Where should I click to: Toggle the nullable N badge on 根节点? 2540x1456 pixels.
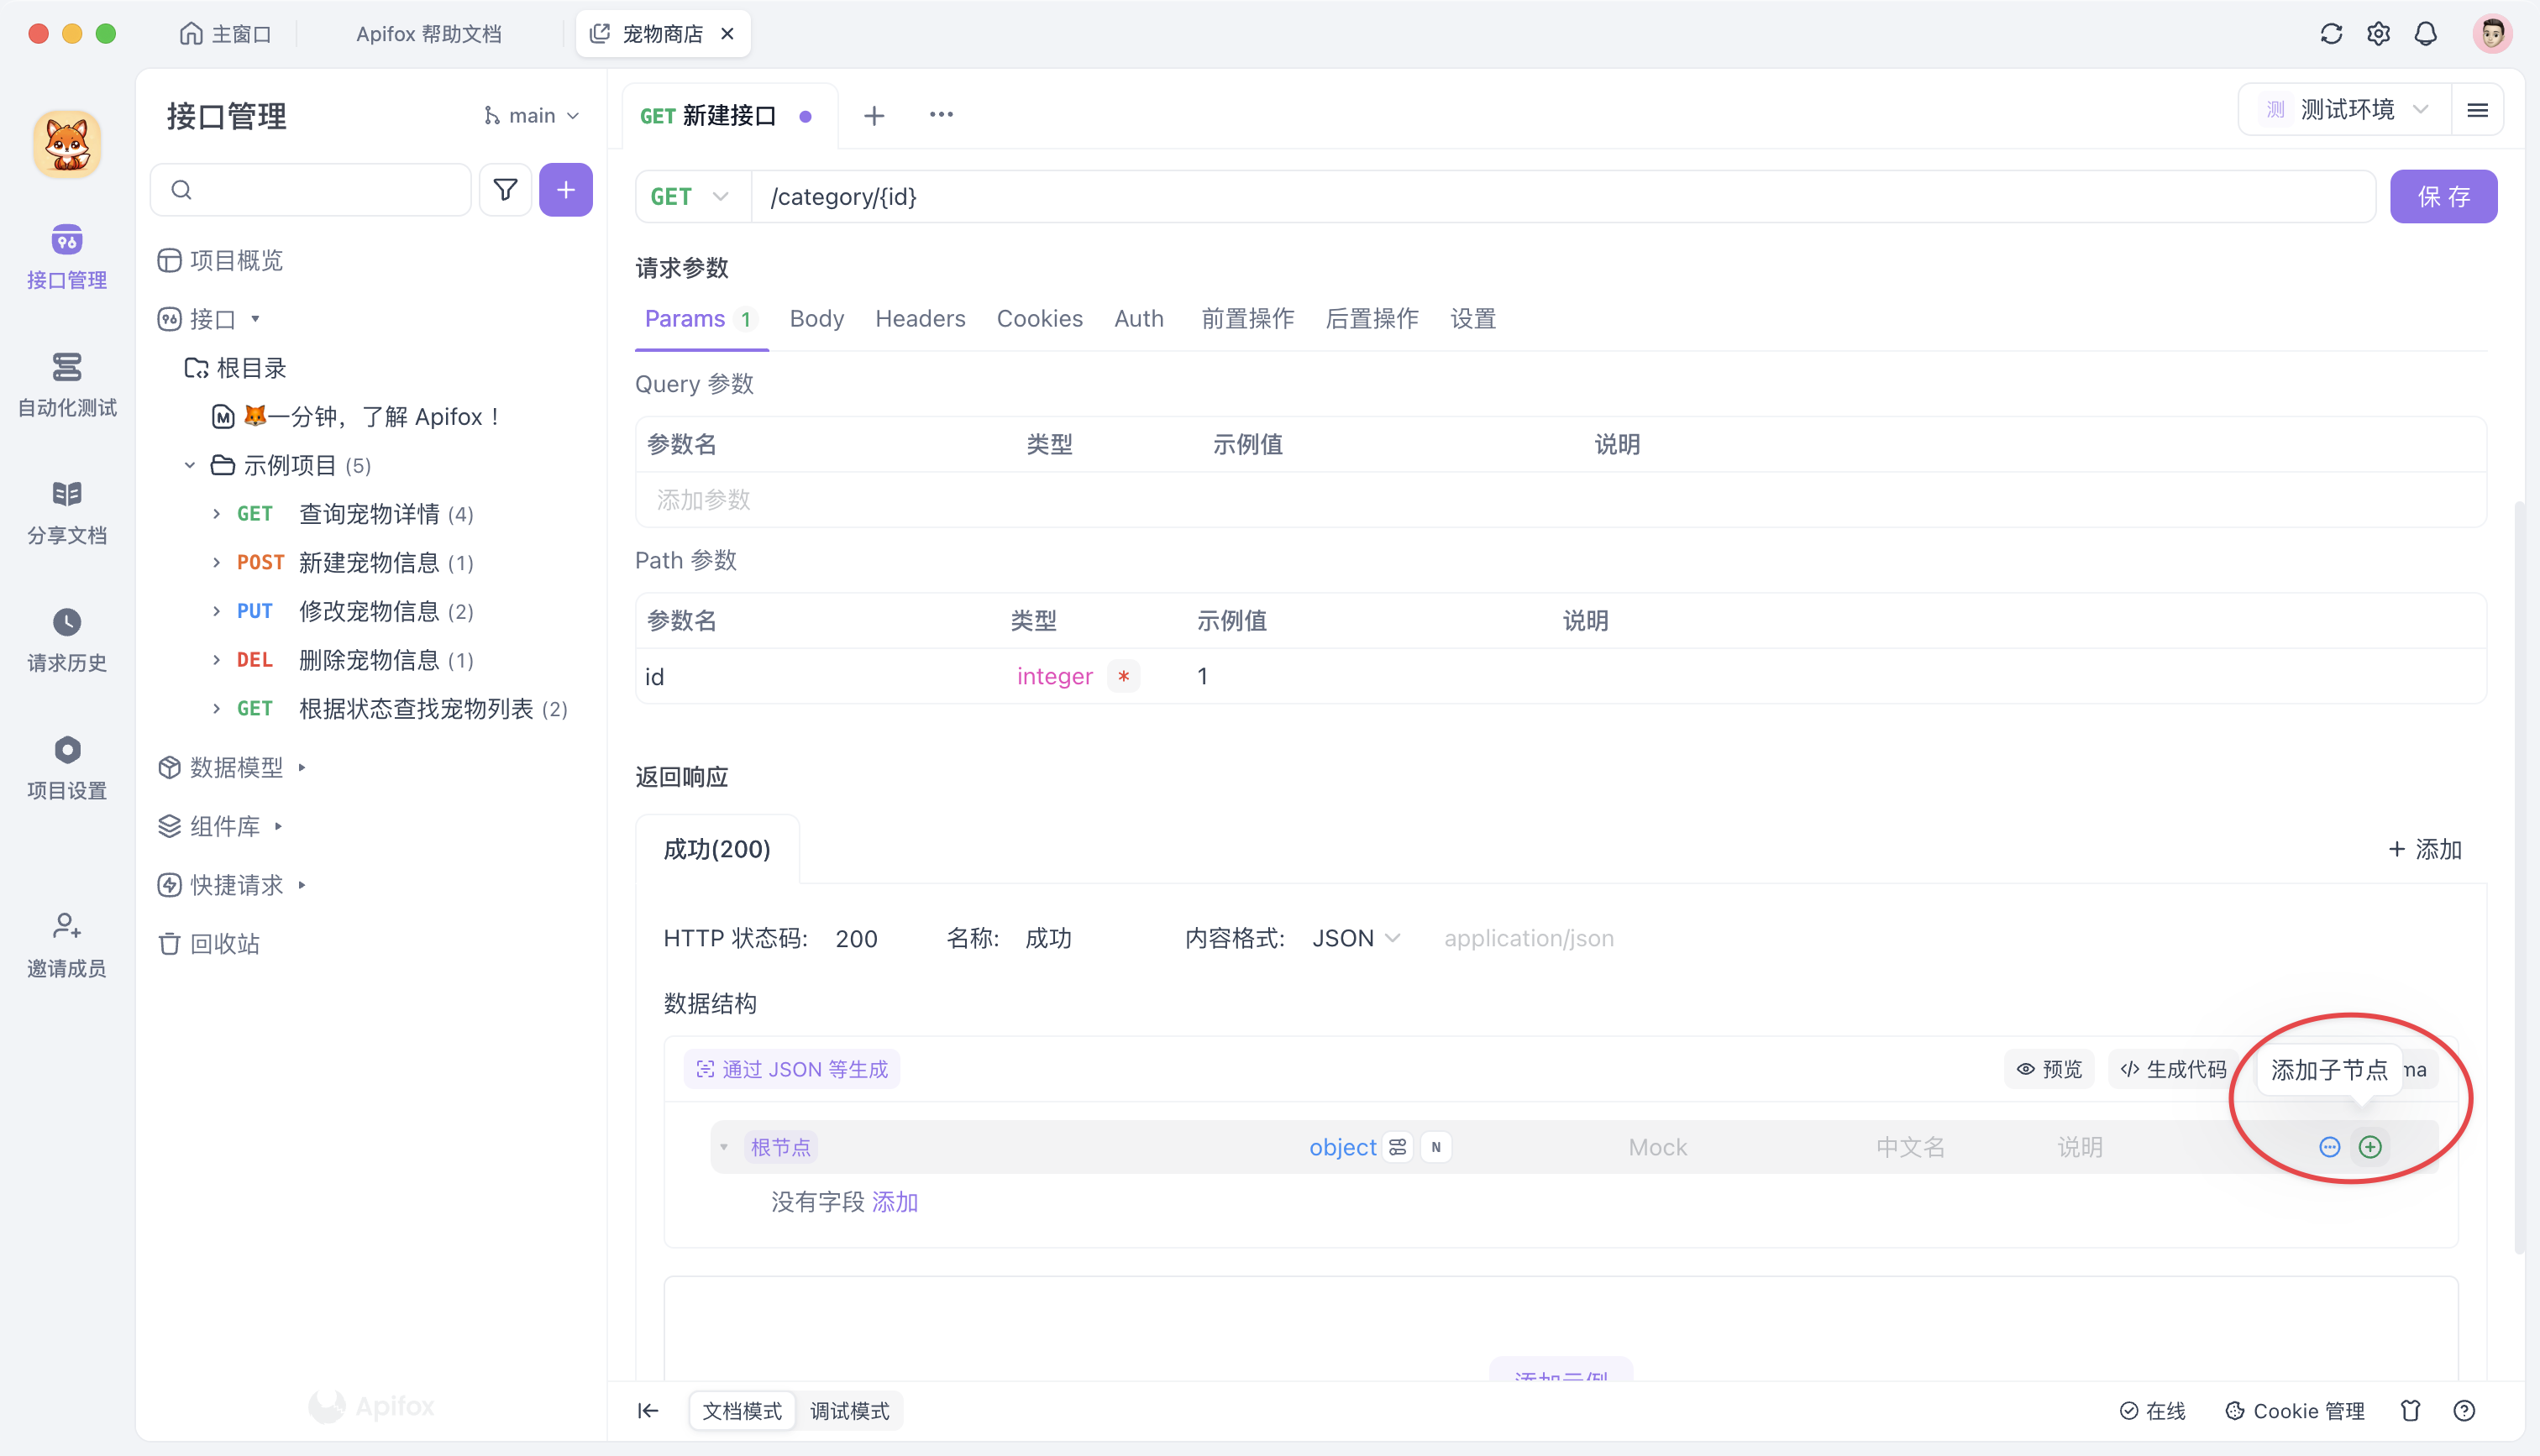1436,1147
